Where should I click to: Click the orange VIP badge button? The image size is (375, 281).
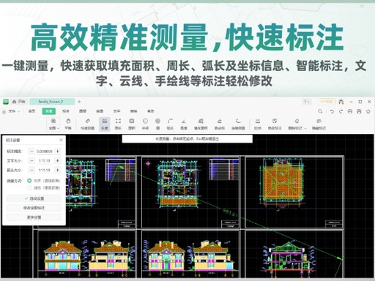(x=327, y=102)
